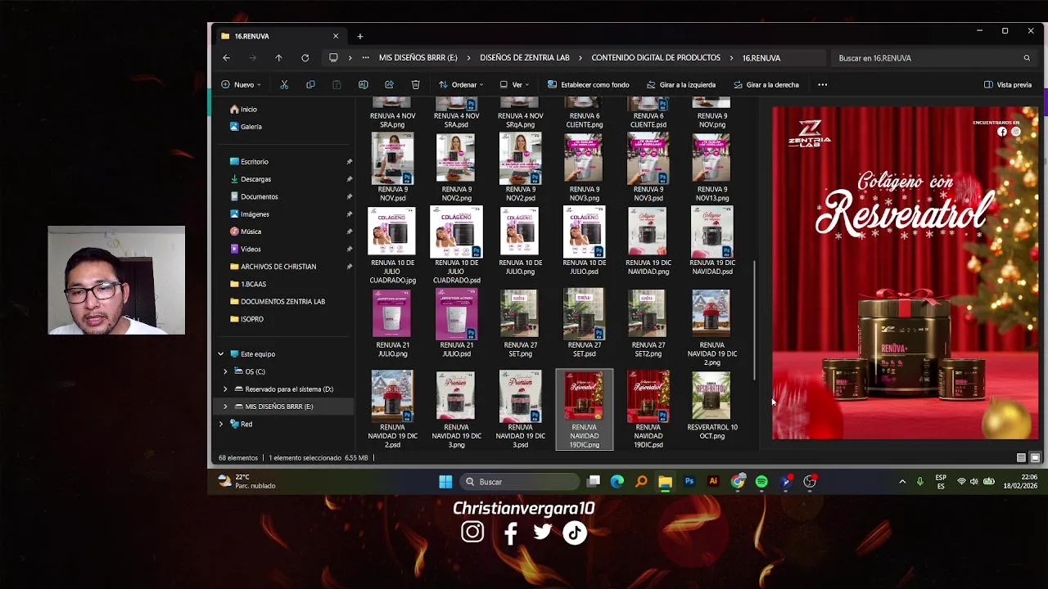Click the File Explorer taskbar icon
Viewport: 1048px width, 589px height.
(x=665, y=482)
